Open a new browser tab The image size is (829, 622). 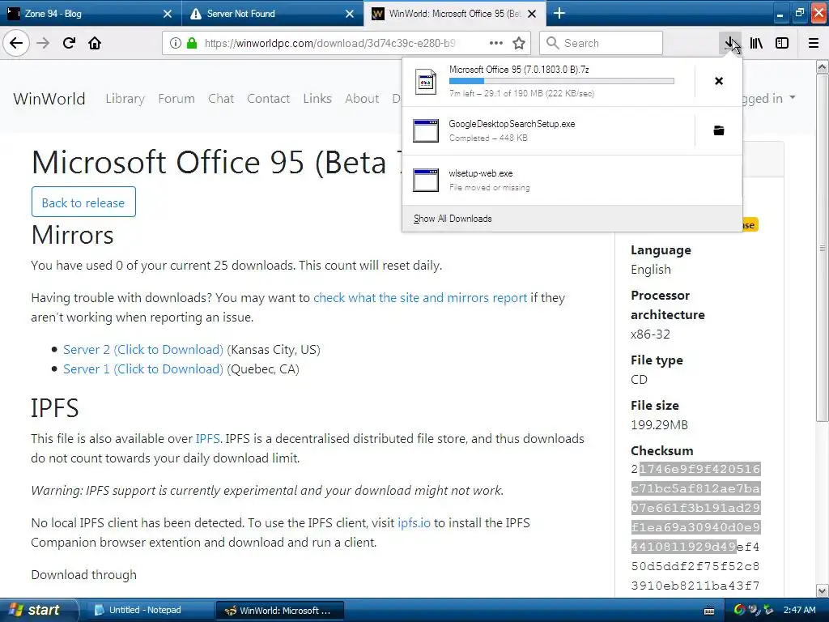559,13
